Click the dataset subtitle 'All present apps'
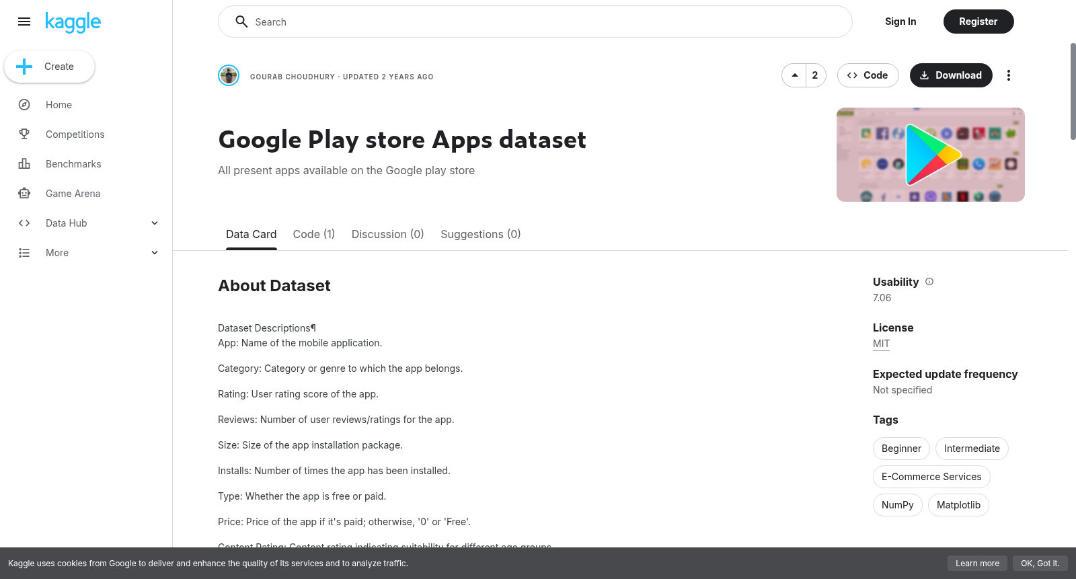 point(346,171)
